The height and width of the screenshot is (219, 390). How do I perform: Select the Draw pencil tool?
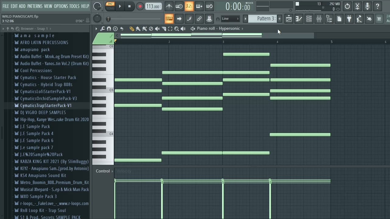pyautogui.click(x=132, y=29)
